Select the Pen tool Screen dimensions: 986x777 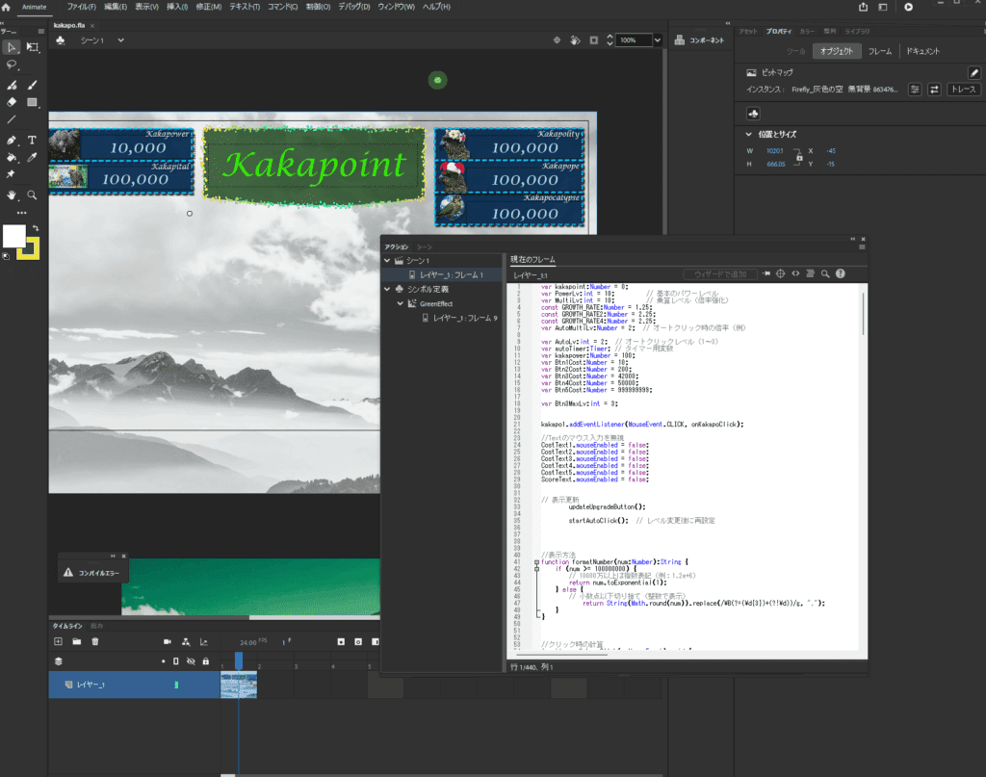(x=12, y=140)
